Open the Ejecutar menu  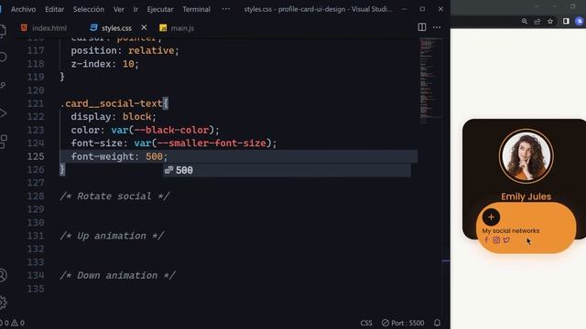point(160,9)
